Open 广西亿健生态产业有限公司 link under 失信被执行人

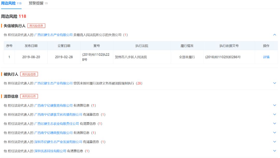[53, 35]
